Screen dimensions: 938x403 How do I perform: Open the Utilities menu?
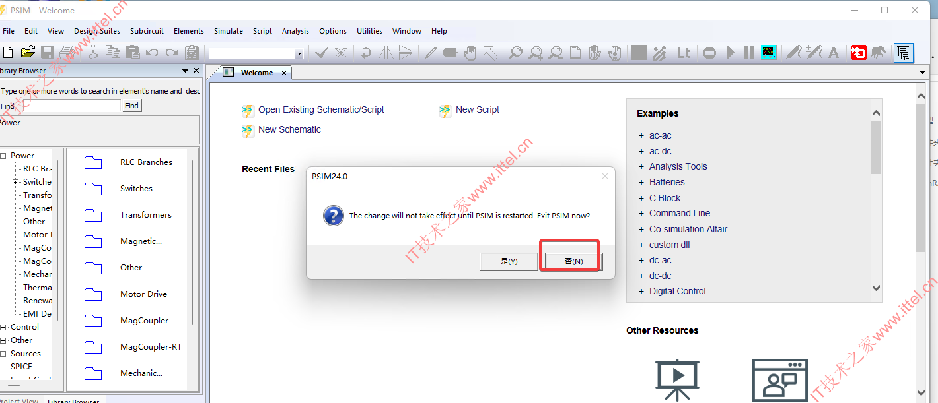pos(369,31)
